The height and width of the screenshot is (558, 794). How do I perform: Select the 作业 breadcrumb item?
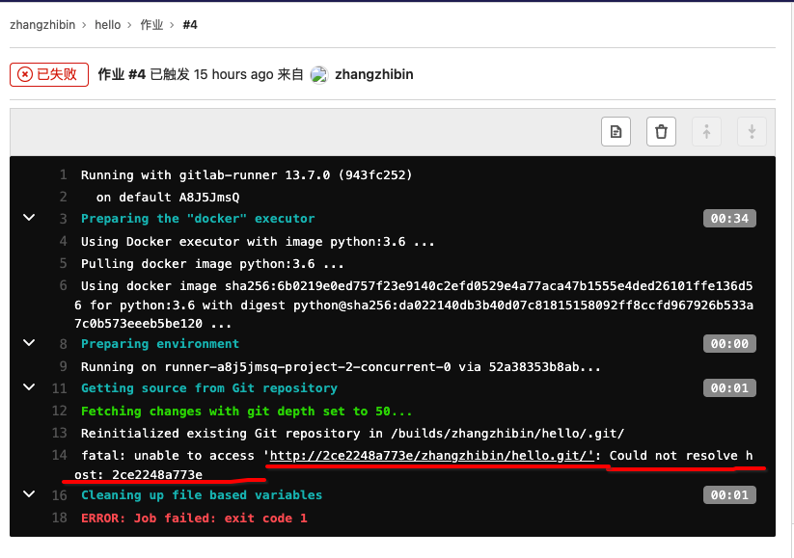[150, 24]
